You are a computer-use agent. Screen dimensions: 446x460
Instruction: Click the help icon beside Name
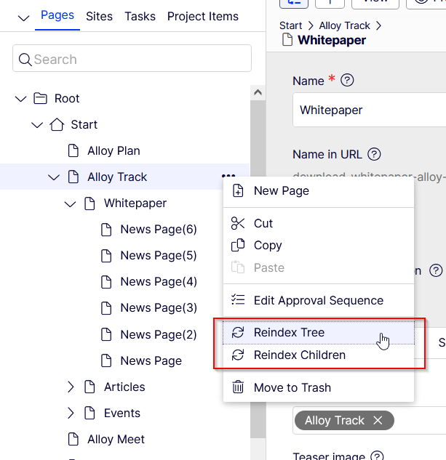[x=347, y=81]
